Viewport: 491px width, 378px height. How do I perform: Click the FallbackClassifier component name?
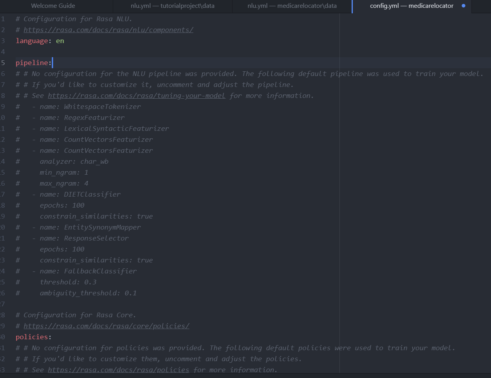[100, 271]
